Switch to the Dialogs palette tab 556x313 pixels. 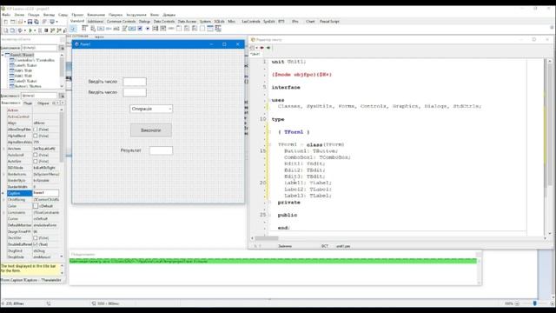click(x=144, y=21)
